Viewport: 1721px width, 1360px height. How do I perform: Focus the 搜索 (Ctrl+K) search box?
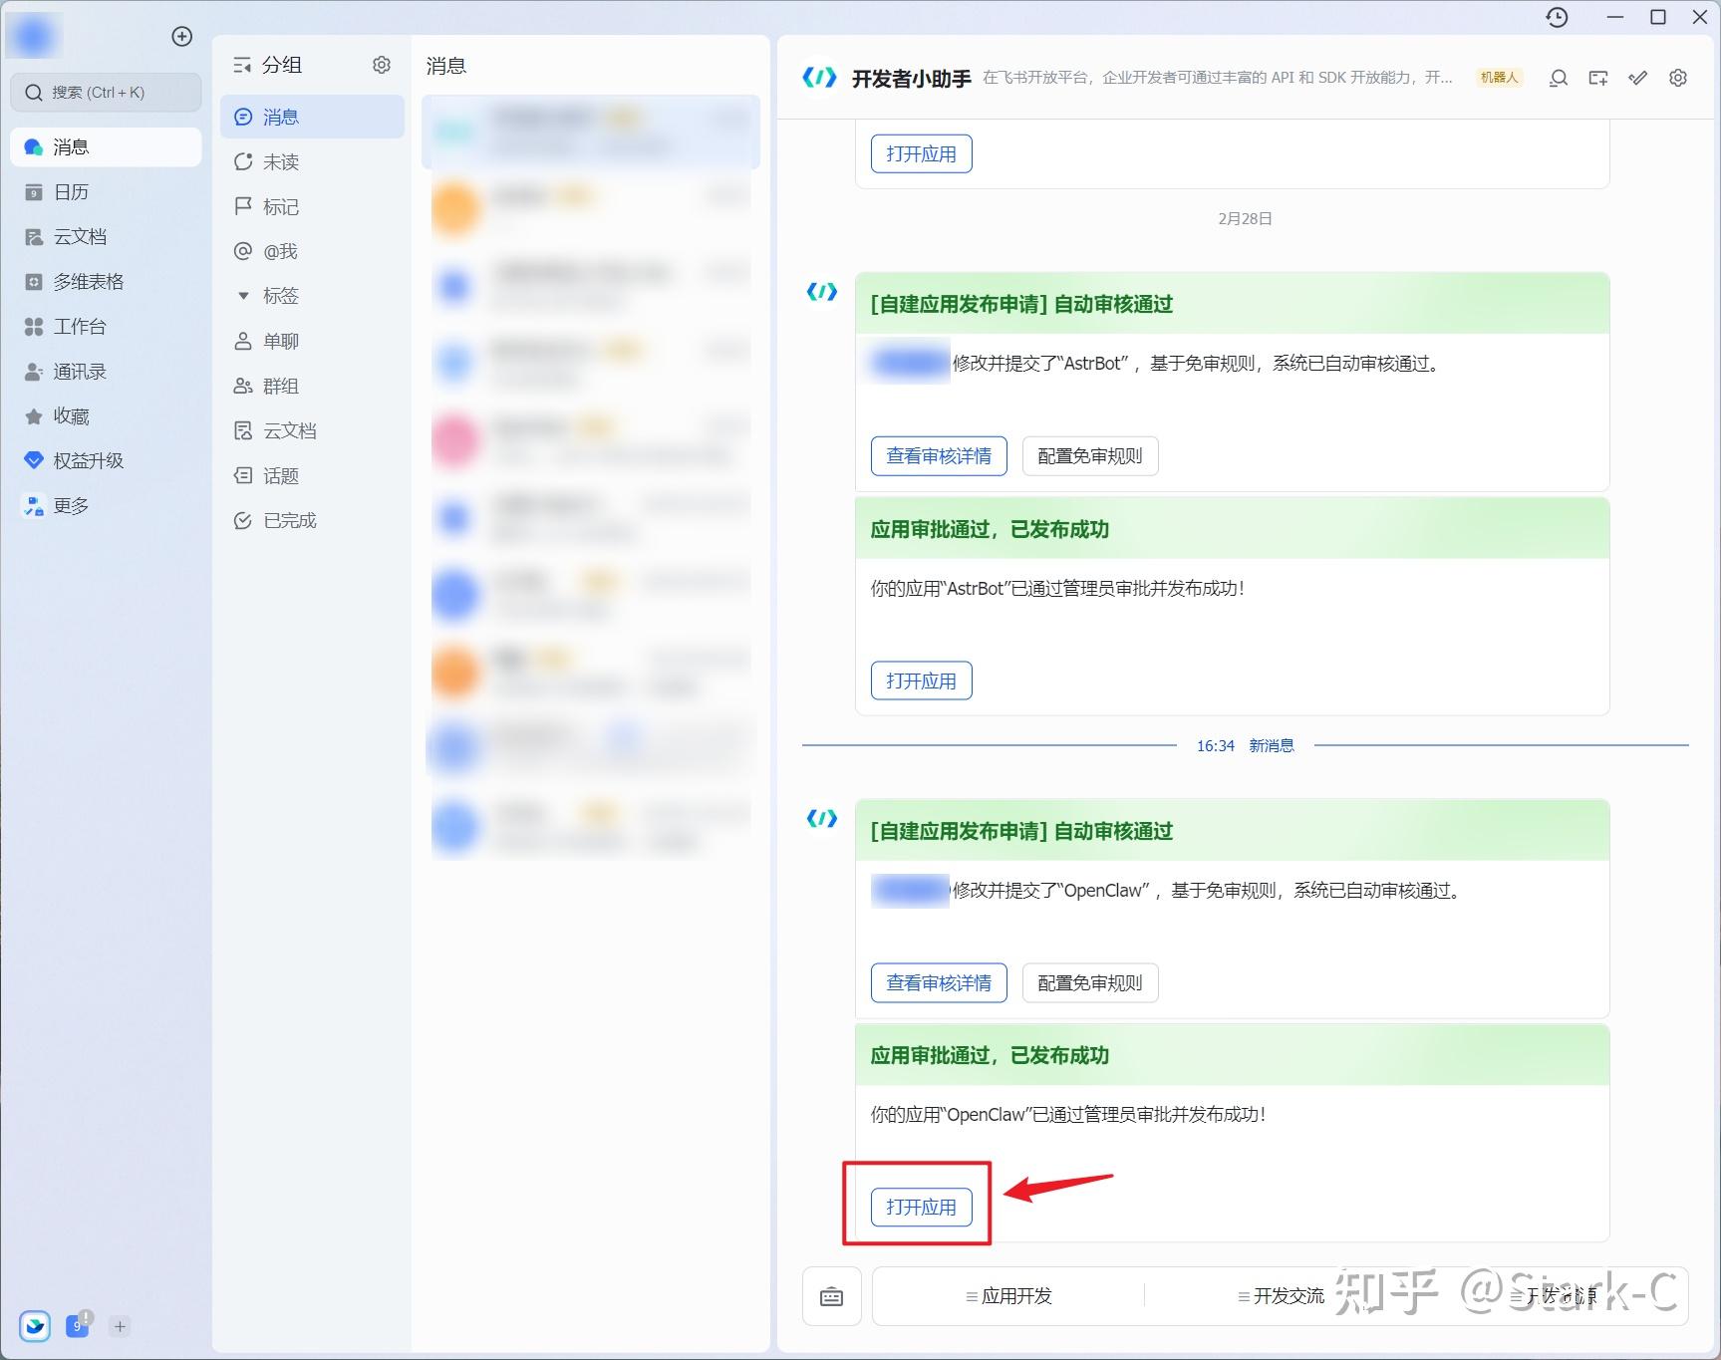click(107, 93)
